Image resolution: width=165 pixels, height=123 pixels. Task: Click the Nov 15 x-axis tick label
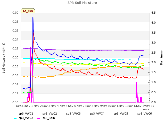(x=150, y=106)
